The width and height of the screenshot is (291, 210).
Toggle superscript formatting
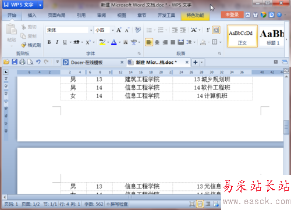tap(88, 42)
